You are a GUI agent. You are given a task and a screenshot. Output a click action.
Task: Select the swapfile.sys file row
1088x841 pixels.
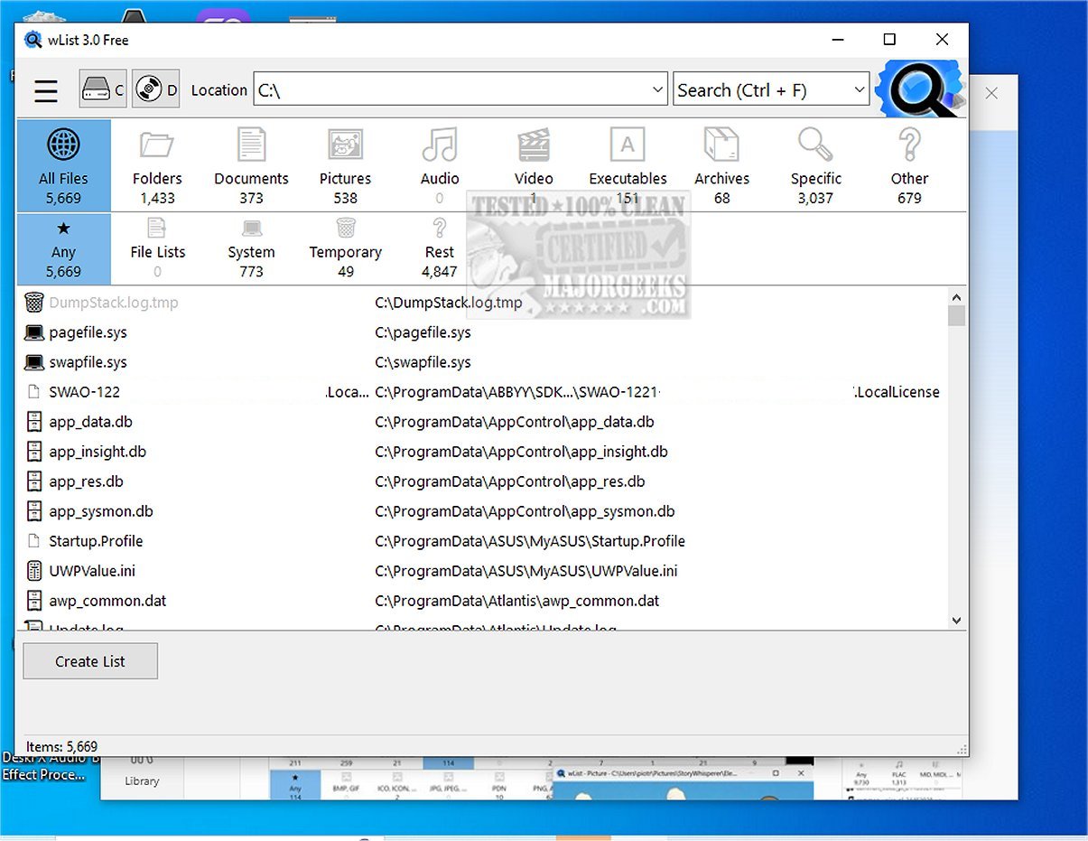(483, 362)
